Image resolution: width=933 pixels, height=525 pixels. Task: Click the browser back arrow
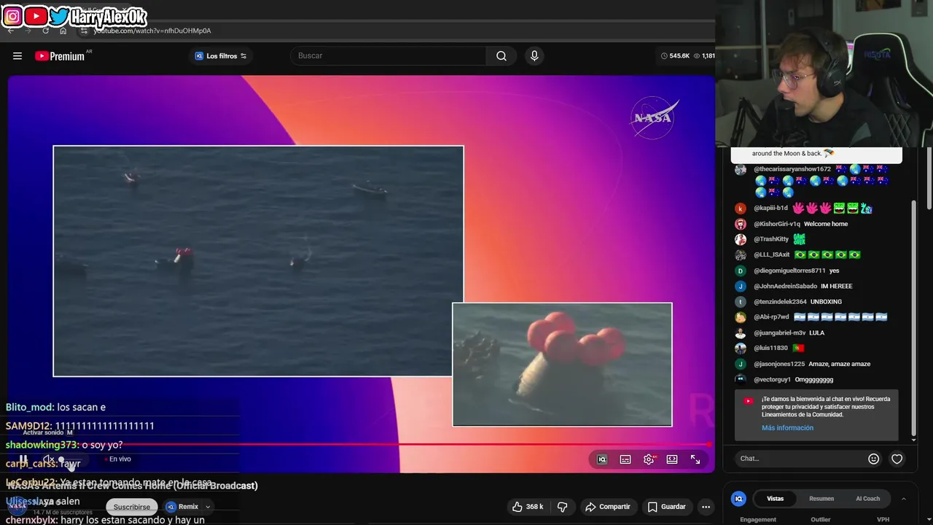click(x=10, y=31)
